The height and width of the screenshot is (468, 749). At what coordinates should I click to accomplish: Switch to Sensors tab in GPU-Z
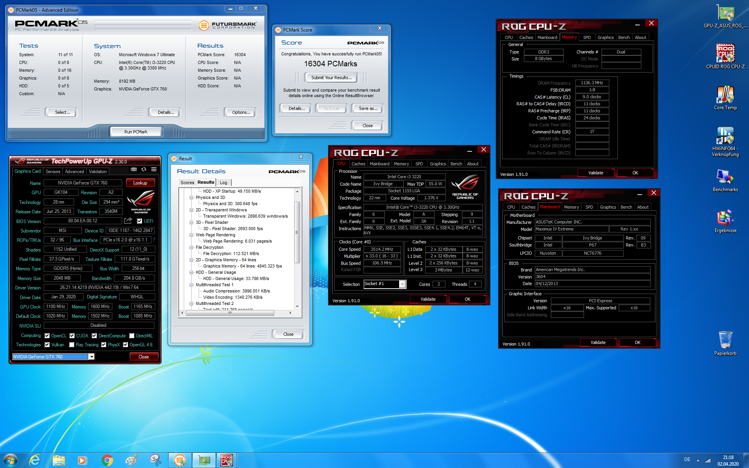(x=53, y=172)
